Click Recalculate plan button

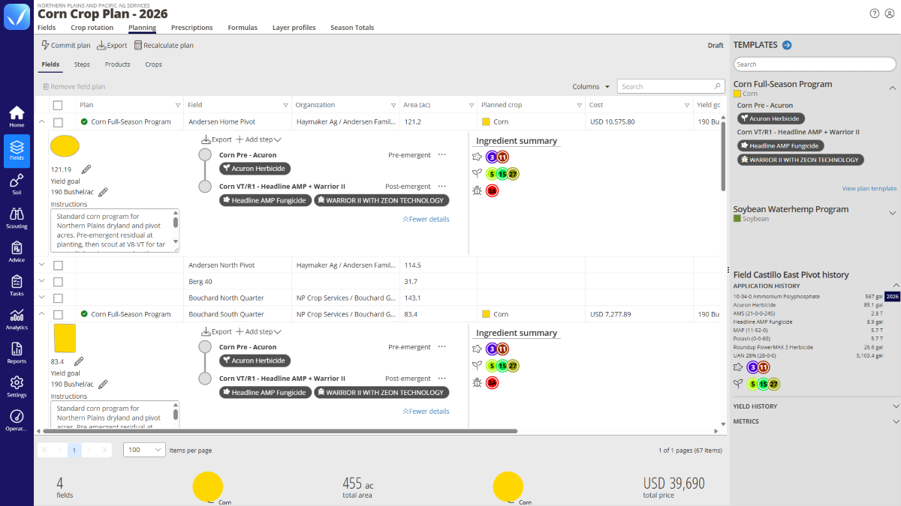pyautogui.click(x=164, y=45)
